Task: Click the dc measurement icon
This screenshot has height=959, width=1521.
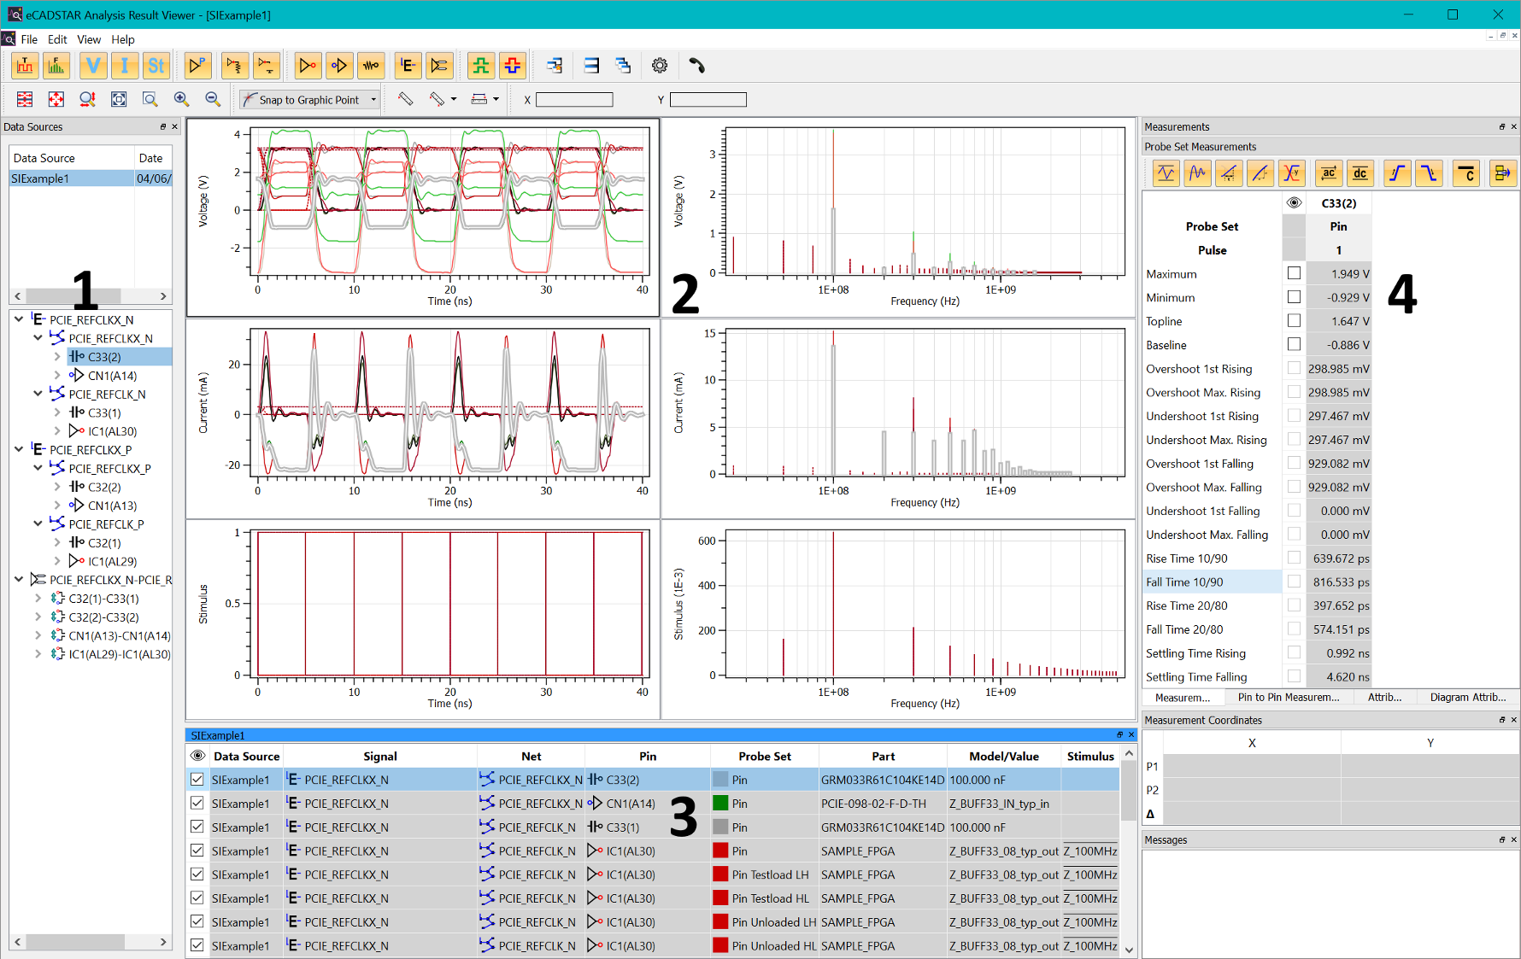Action: coord(1360,173)
